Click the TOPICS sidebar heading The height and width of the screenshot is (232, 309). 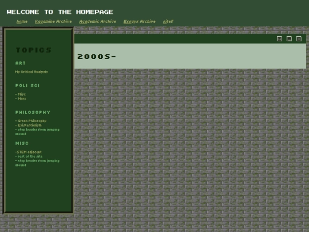[x=34, y=50]
